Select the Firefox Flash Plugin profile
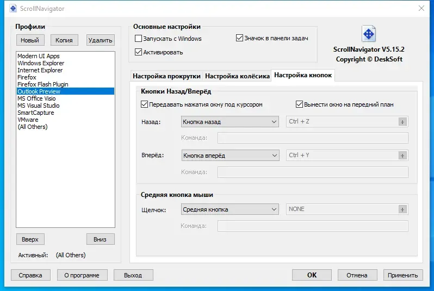The height and width of the screenshot is (291, 434). click(x=43, y=84)
